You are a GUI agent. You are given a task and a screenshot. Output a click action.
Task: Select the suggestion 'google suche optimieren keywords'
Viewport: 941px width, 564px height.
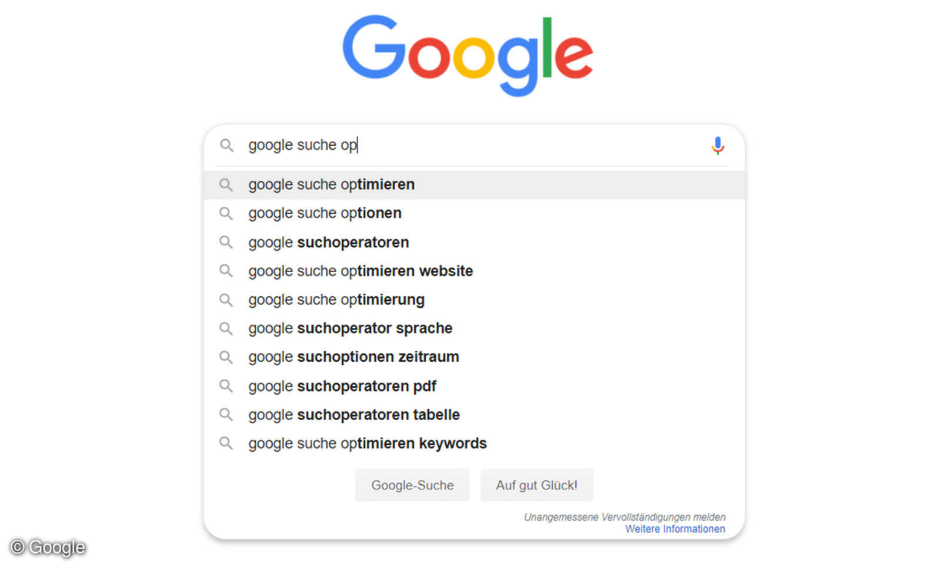click(x=366, y=444)
